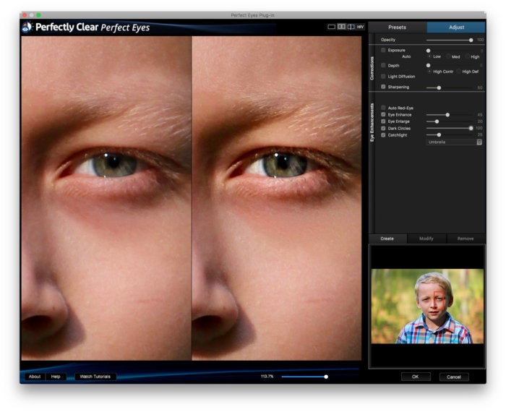Select side-by-side view icon
Image resolution: width=506 pixels, height=412 pixels.
click(x=341, y=27)
